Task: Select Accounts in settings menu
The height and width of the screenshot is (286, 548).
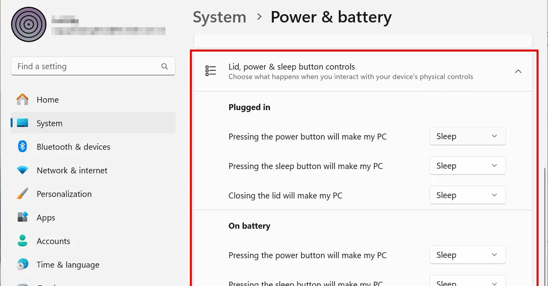Action: (x=53, y=241)
